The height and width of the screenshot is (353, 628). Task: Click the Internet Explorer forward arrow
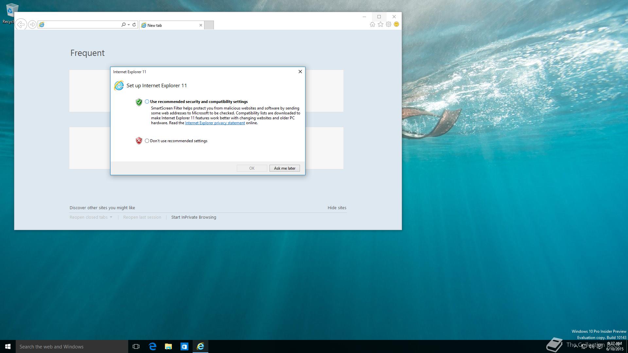click(32, 25)
